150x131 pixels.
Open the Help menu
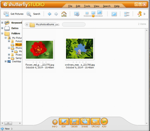(x=117, y=6)
